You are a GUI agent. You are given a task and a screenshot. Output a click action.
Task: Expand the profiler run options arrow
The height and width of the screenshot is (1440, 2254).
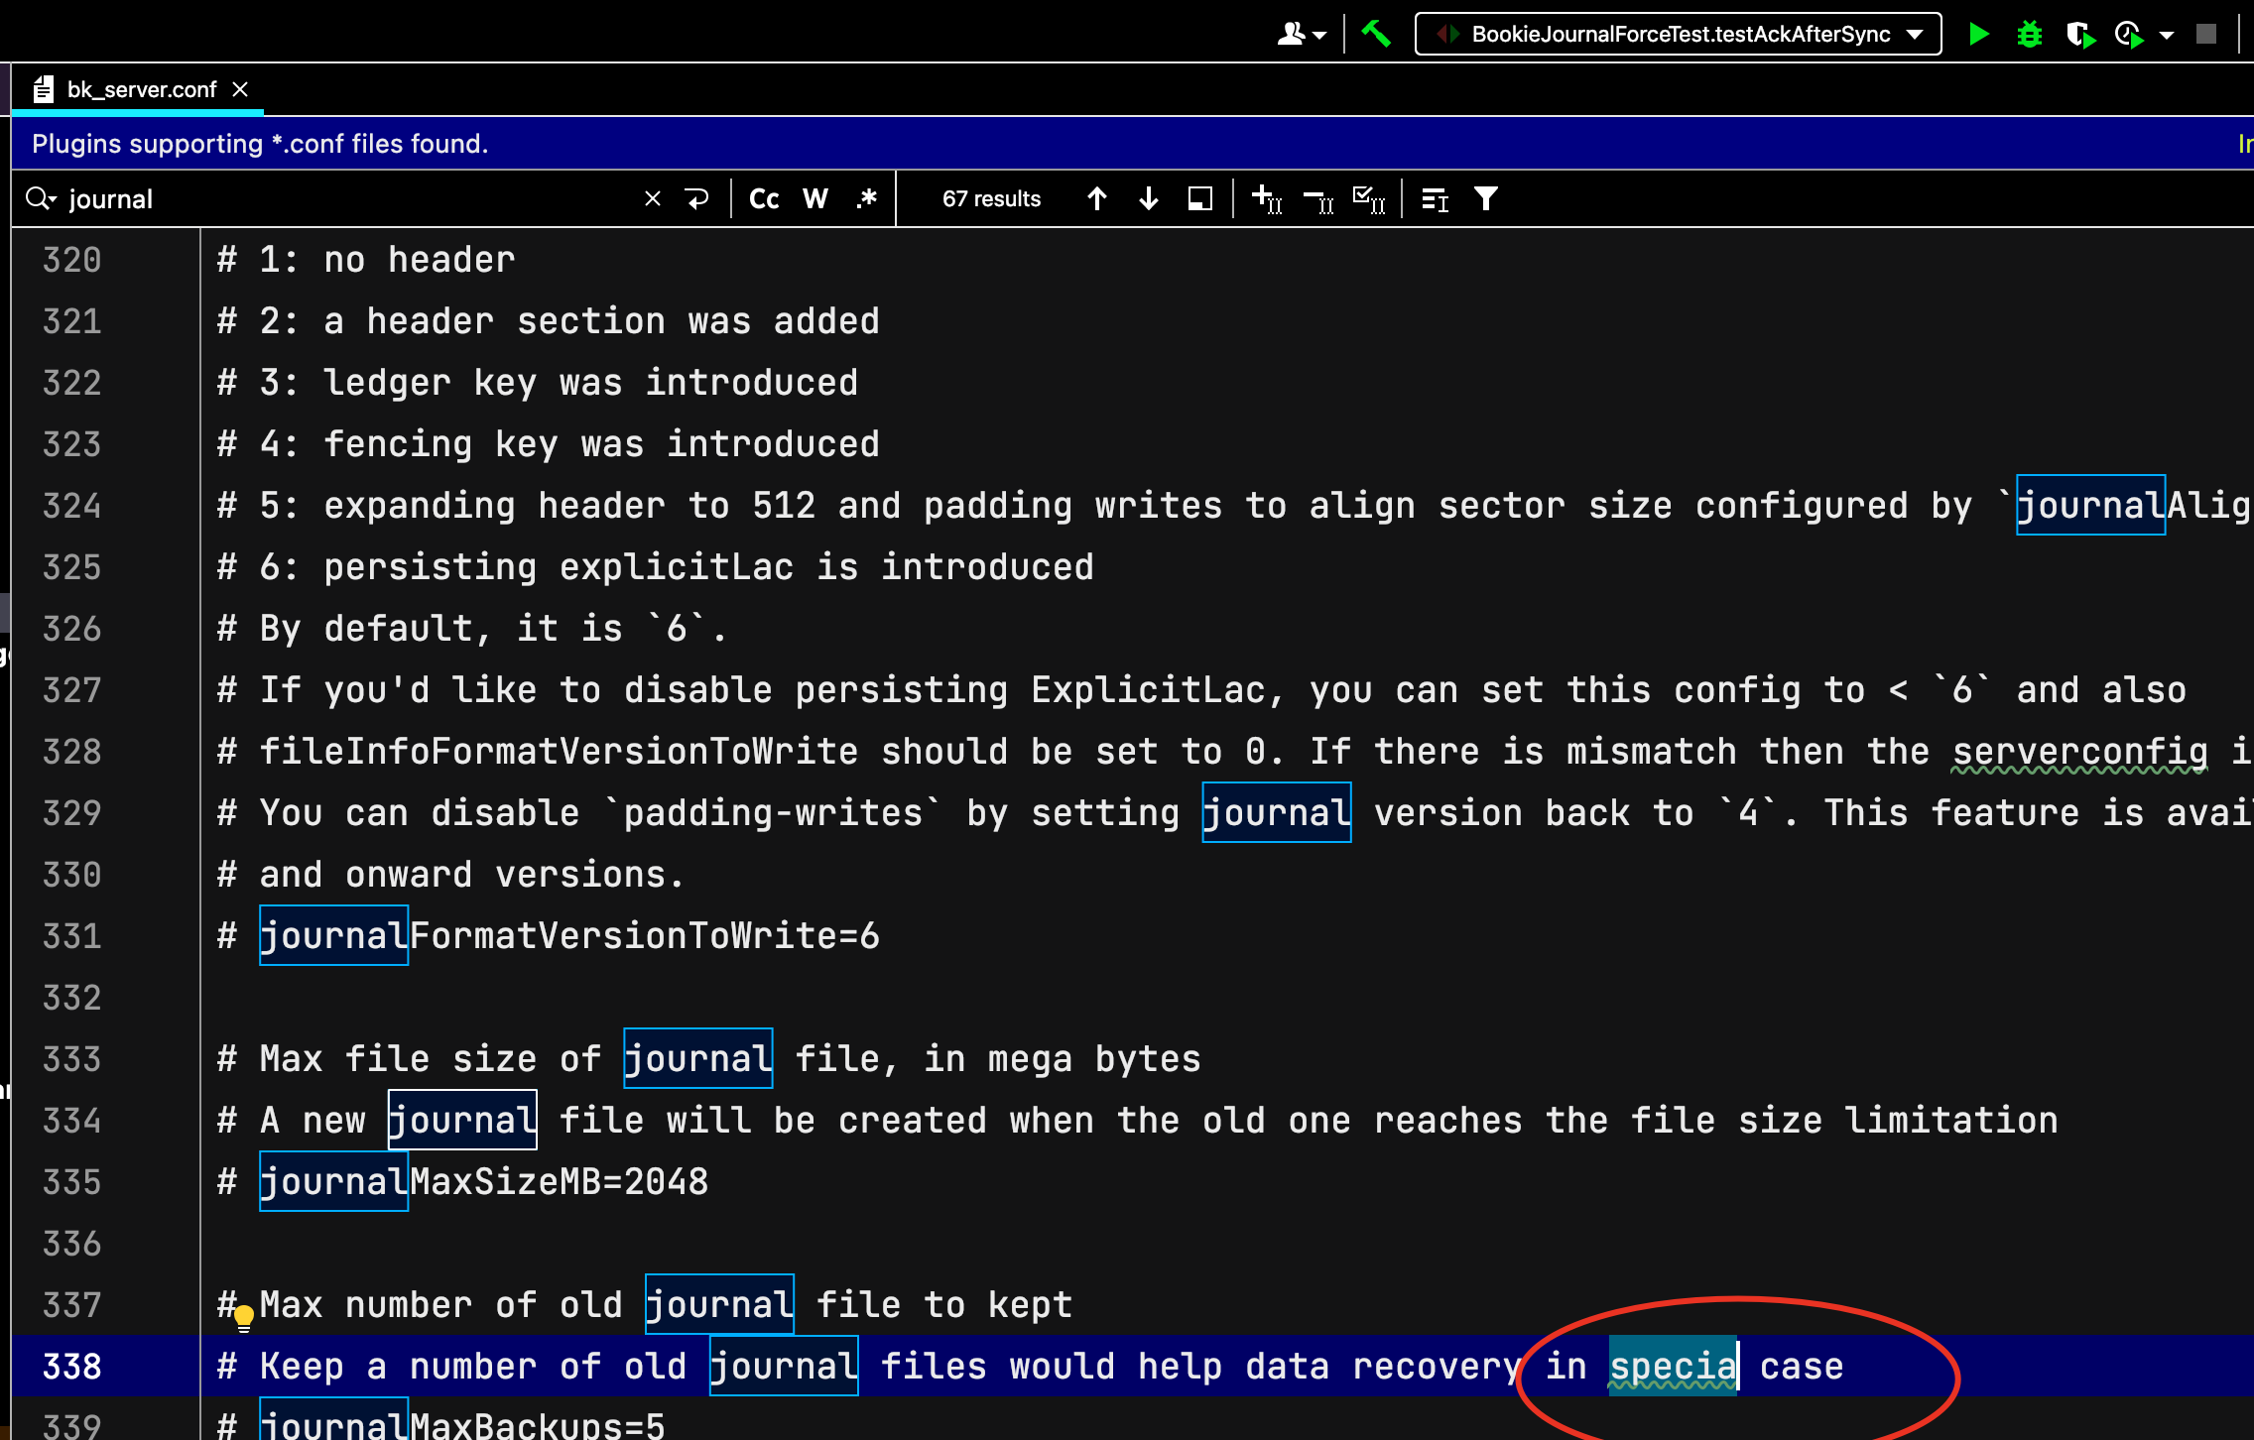pyautogui.click(x=2167, y=36)
